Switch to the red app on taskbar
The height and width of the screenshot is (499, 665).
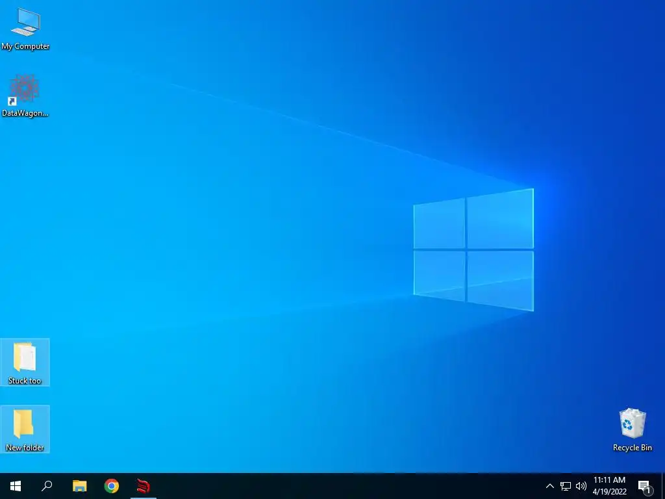(144, 486)
